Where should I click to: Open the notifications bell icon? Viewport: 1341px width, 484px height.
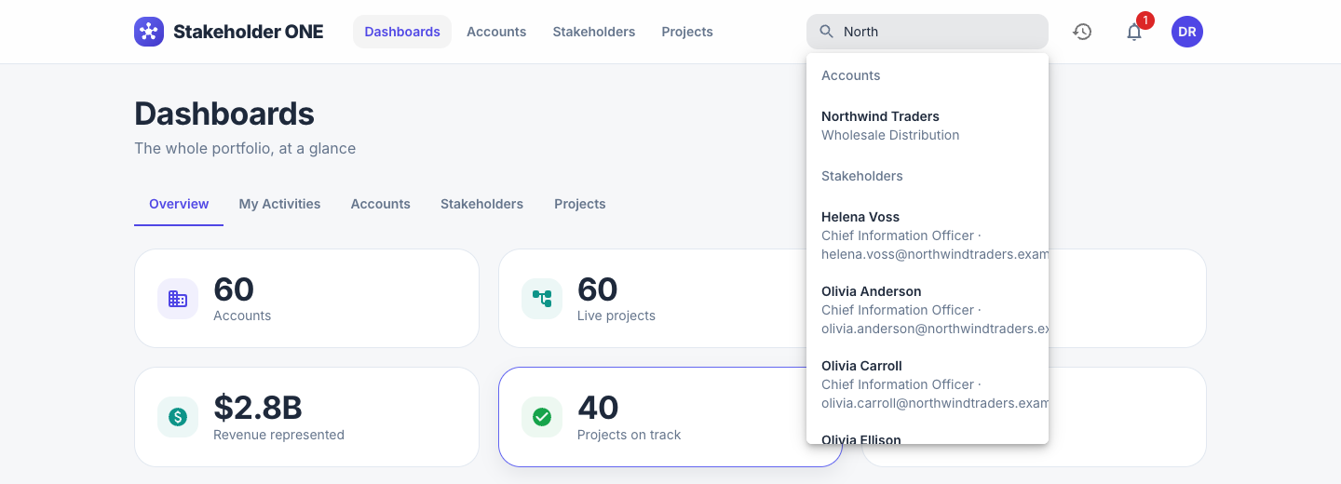coord(1134,32)
